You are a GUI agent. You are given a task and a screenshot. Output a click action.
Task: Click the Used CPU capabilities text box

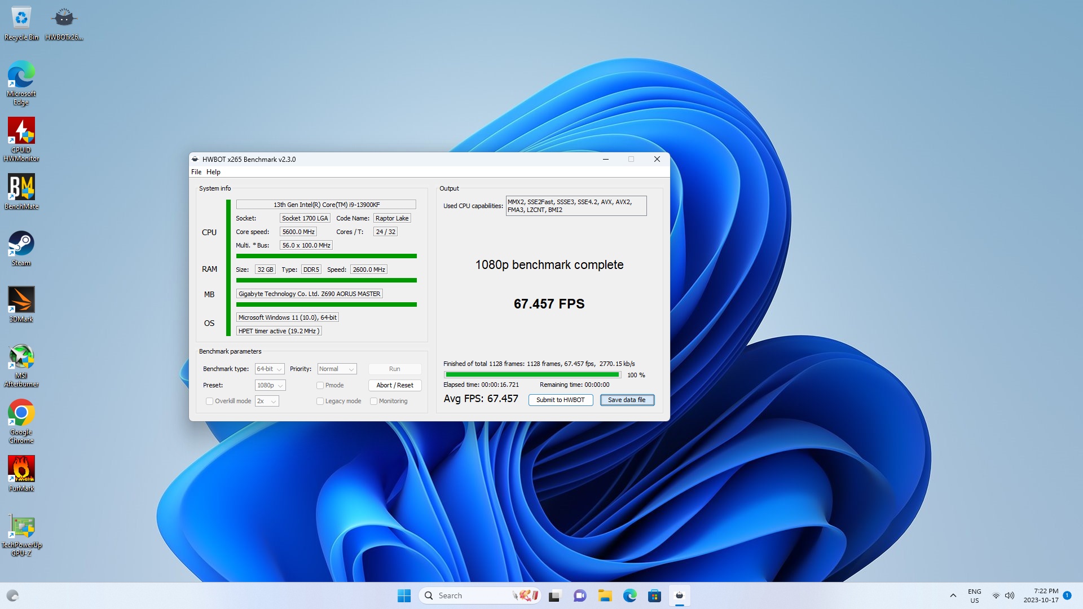click(576, 206)
